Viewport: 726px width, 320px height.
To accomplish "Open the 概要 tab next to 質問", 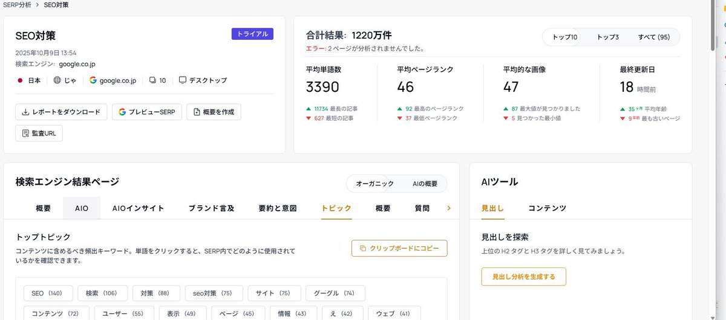I will click(x=383, y=208).
